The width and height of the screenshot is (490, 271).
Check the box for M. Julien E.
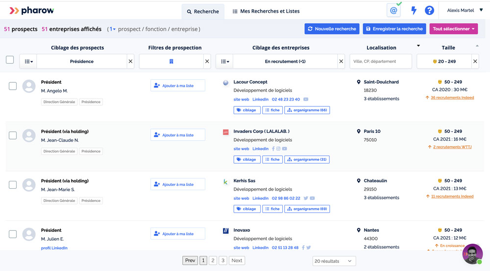coord(13,234)
